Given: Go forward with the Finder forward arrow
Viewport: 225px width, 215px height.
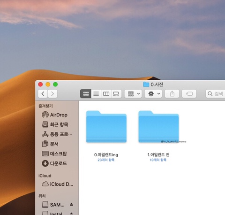Looking at the screenshot, I should [x=52, y=94].
